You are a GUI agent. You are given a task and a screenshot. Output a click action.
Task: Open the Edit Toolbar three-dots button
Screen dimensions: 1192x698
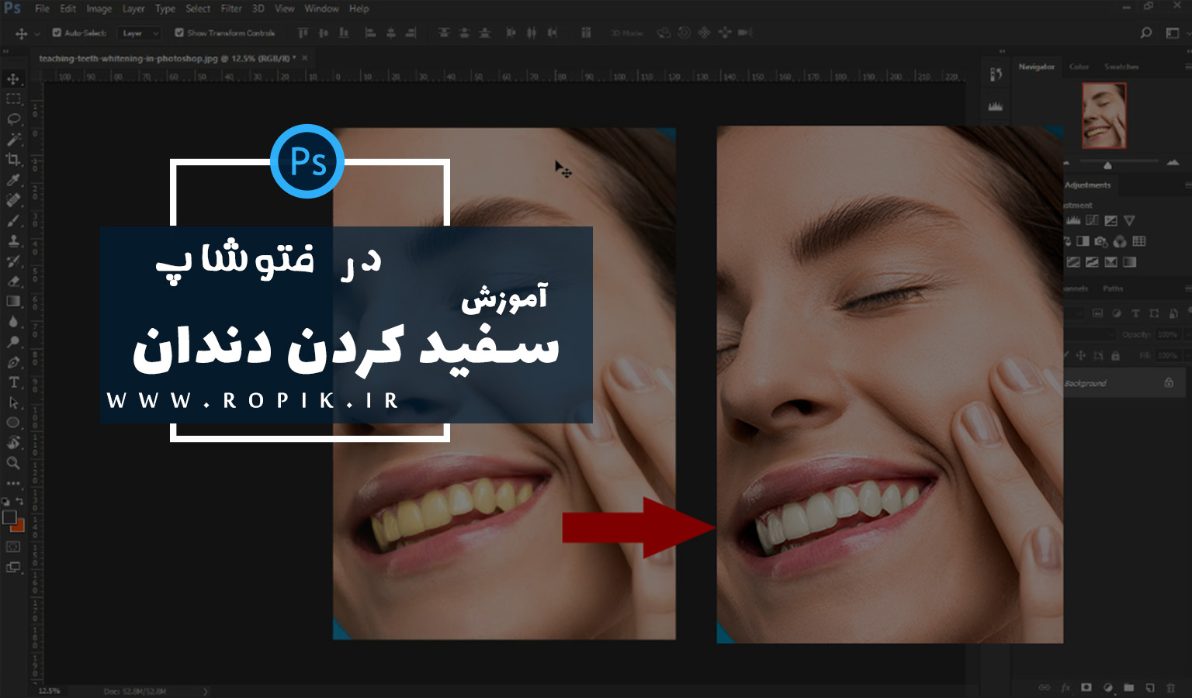coord(13,483)
